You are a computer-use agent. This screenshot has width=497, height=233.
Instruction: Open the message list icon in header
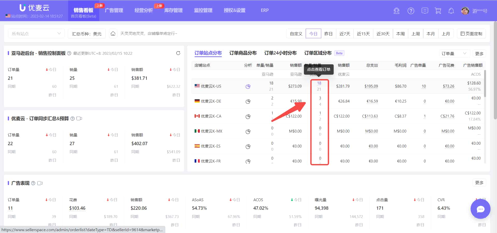tap(425, 11)
